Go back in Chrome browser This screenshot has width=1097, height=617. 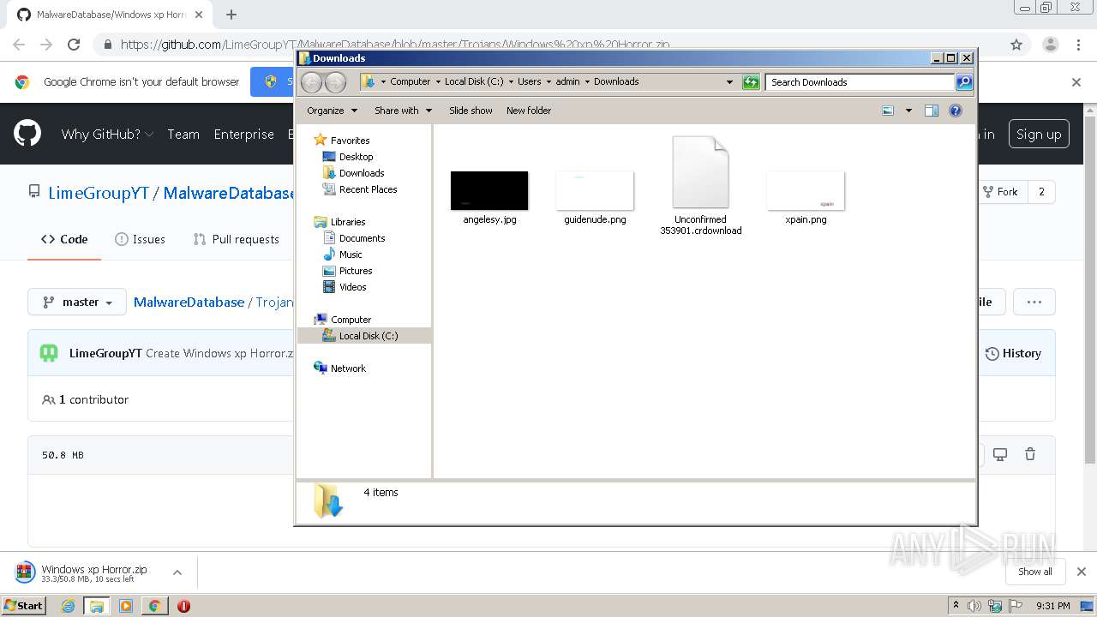point(19,45)
